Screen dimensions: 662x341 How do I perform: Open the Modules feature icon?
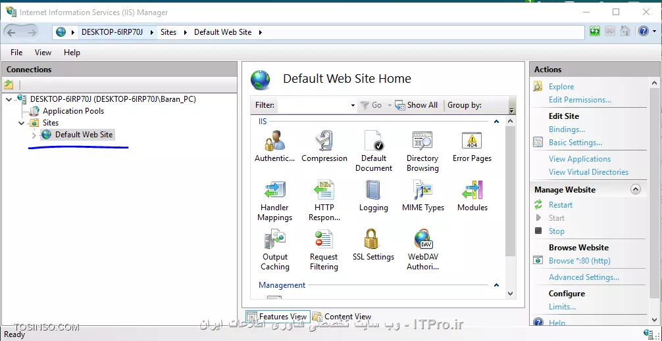pyautogui.click(x=472, y=195)
